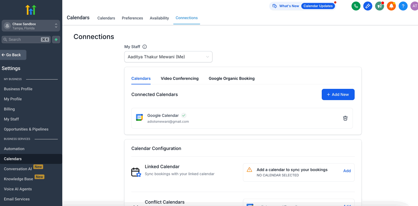Open Email Services settings

(x=17, y=199)
